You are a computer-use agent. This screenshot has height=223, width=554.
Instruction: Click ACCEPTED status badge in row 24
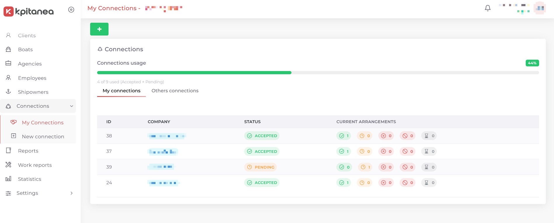(262, 183)
